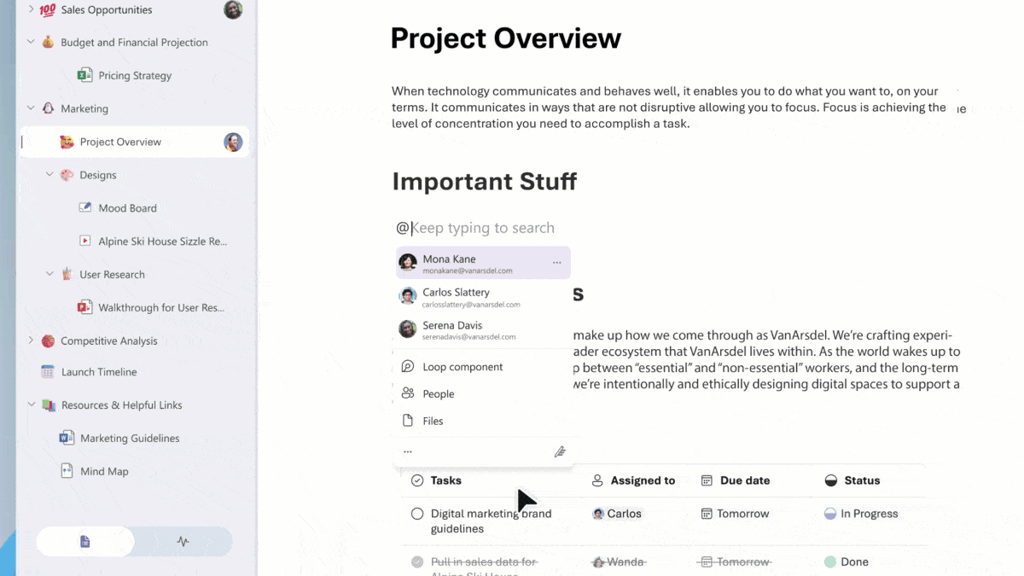The width and height of the screenshot is (1024, 576).
Task: Click the pen icon in mention popup
Action: (x=560, y=451)
